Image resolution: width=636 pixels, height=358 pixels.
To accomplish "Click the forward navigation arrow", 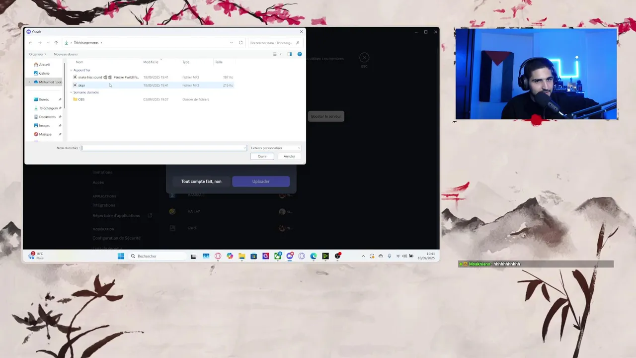I will (40, 43).
